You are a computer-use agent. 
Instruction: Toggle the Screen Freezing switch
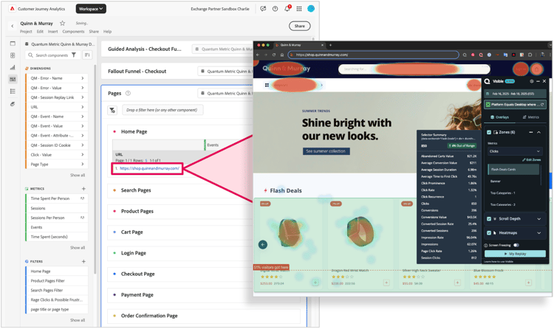516,246
